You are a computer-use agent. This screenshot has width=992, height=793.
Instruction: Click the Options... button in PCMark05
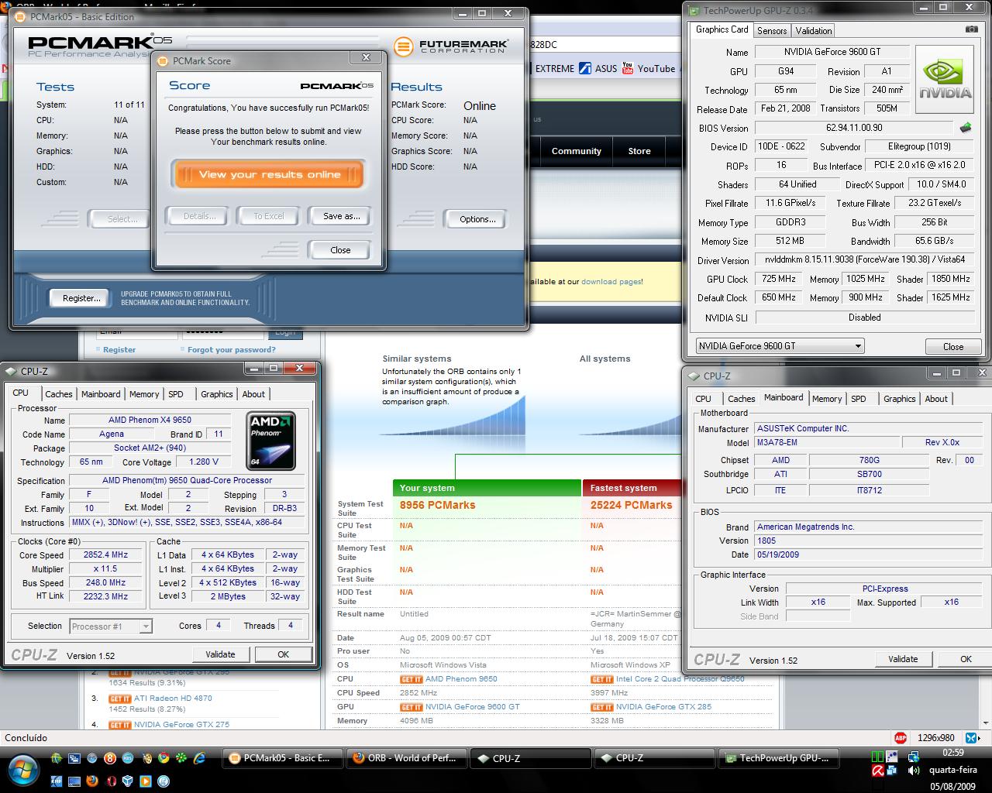tap(477, 219)
